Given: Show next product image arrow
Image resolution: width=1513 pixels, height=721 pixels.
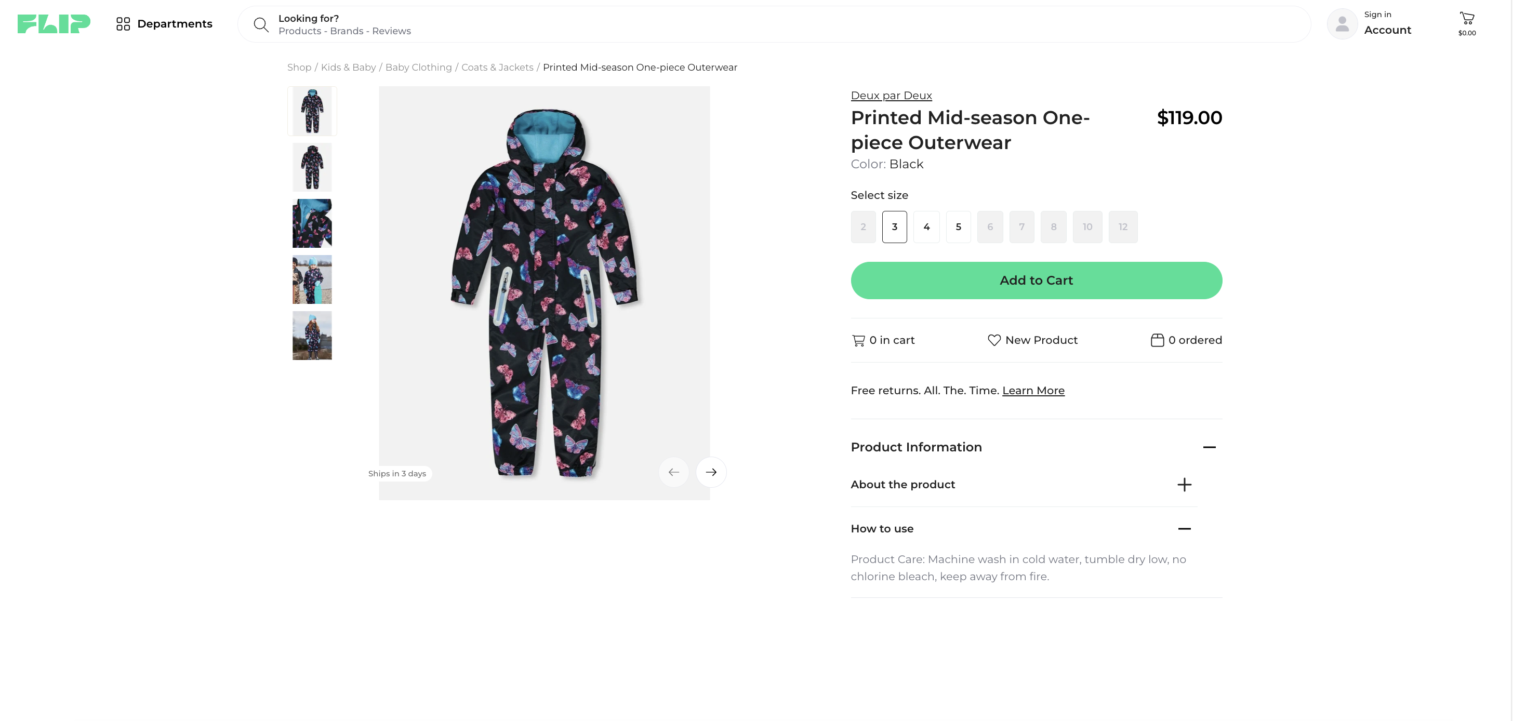Looking at the screenshot, I should point(711,472).
